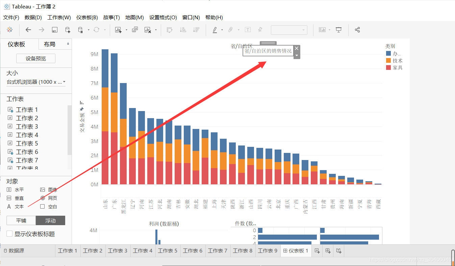The image size is (455, 266).
Task: Click the group members paperclip icon
Action: pyautogui.click(x=230, y=30)
